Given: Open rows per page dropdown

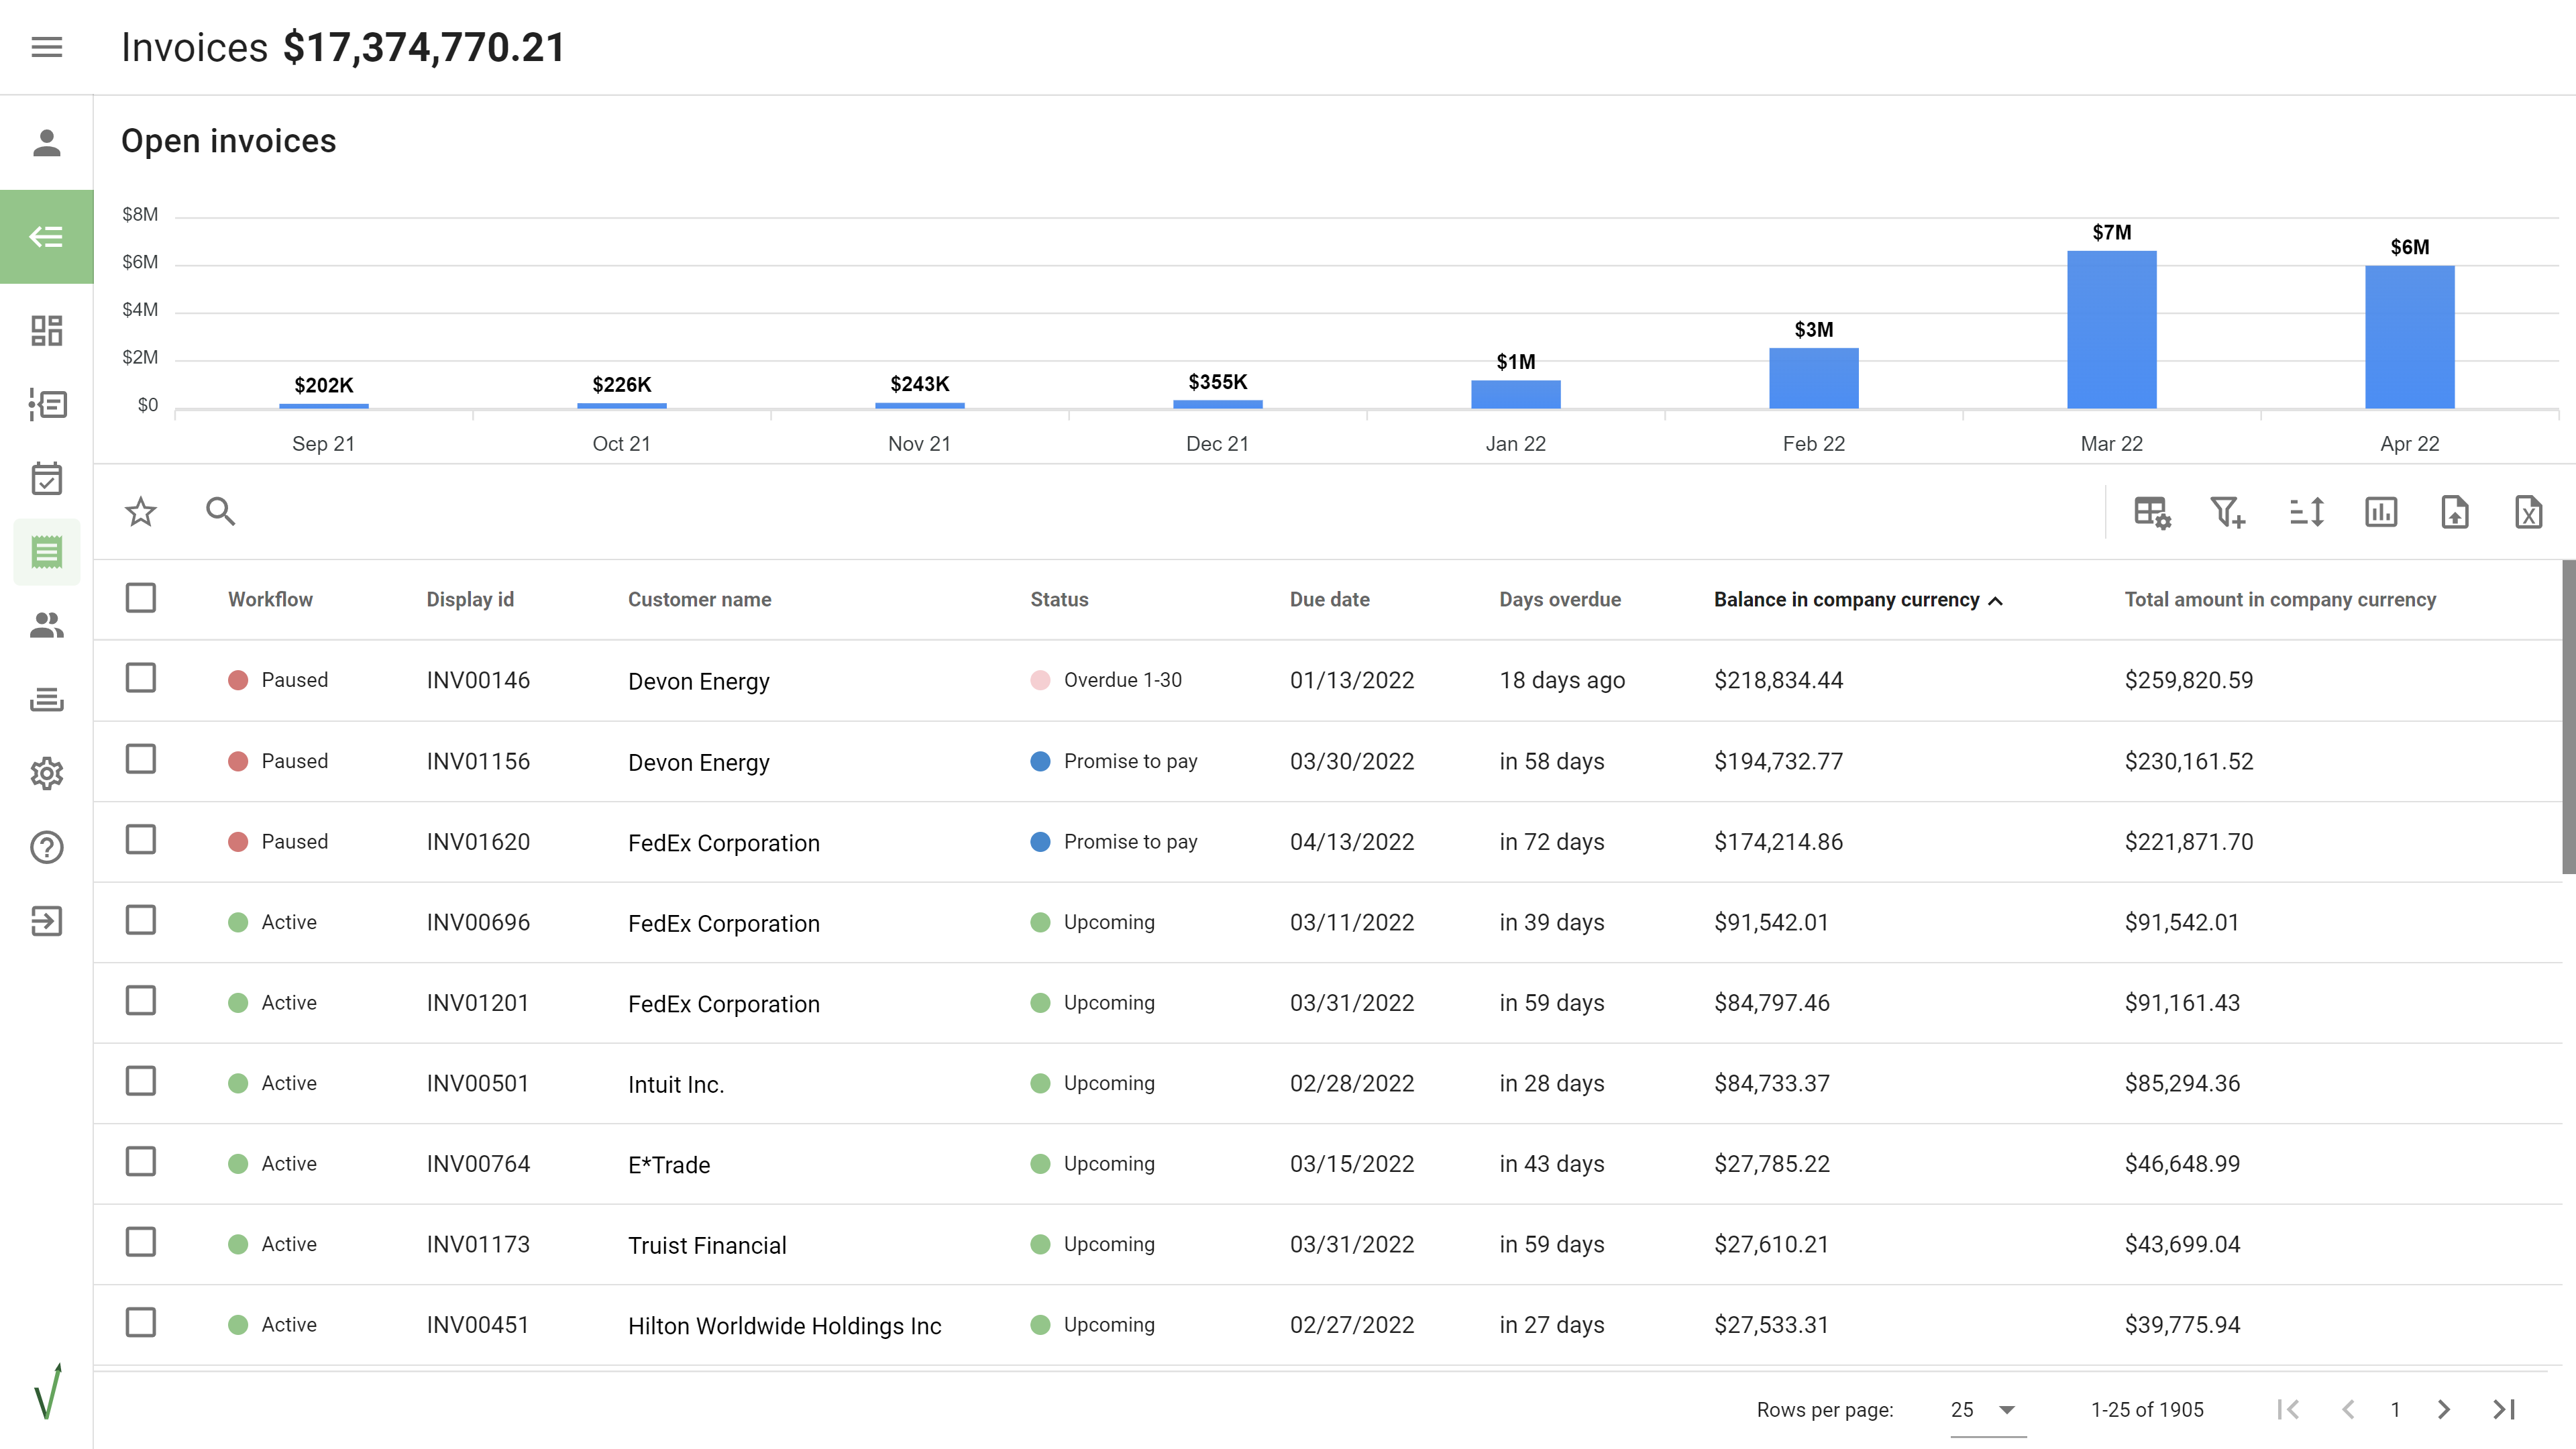Looking at the screenshot, I should pos(1984,1410).
